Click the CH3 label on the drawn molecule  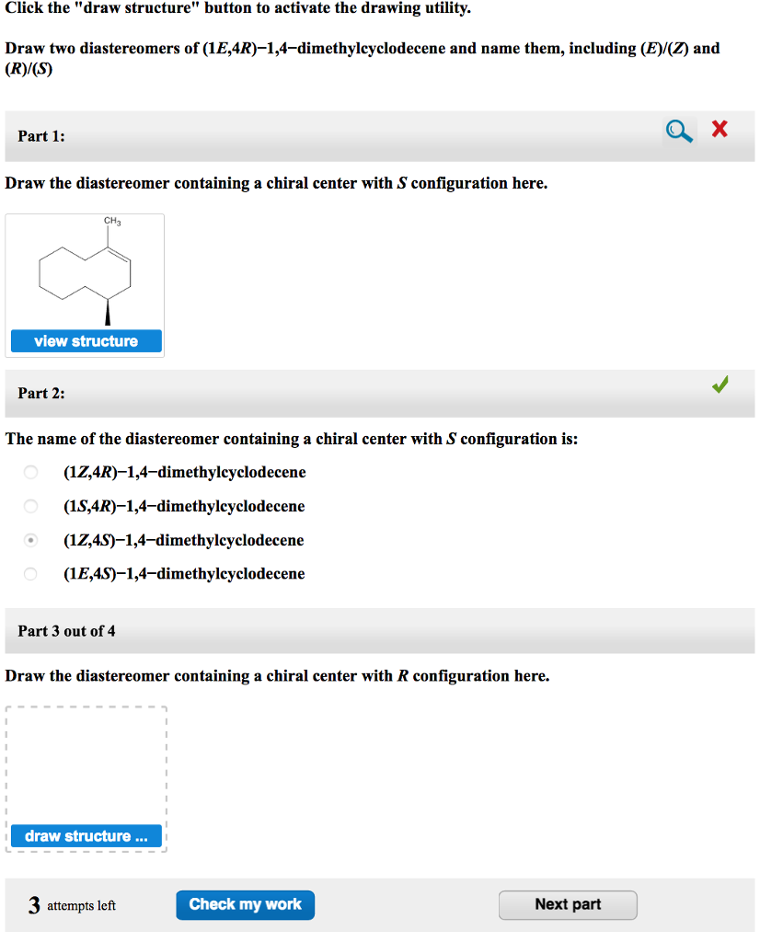coord(112,222)
